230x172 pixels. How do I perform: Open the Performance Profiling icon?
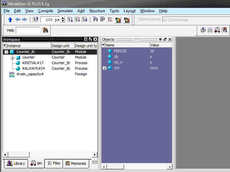point(118,20)
